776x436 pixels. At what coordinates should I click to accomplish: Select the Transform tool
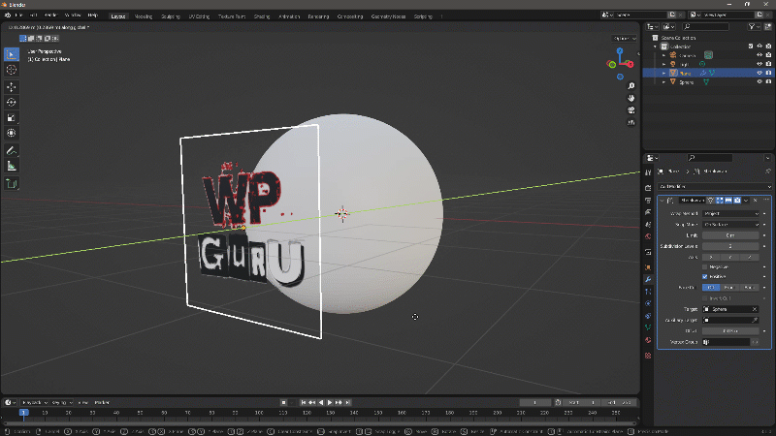tap(12, 133)
